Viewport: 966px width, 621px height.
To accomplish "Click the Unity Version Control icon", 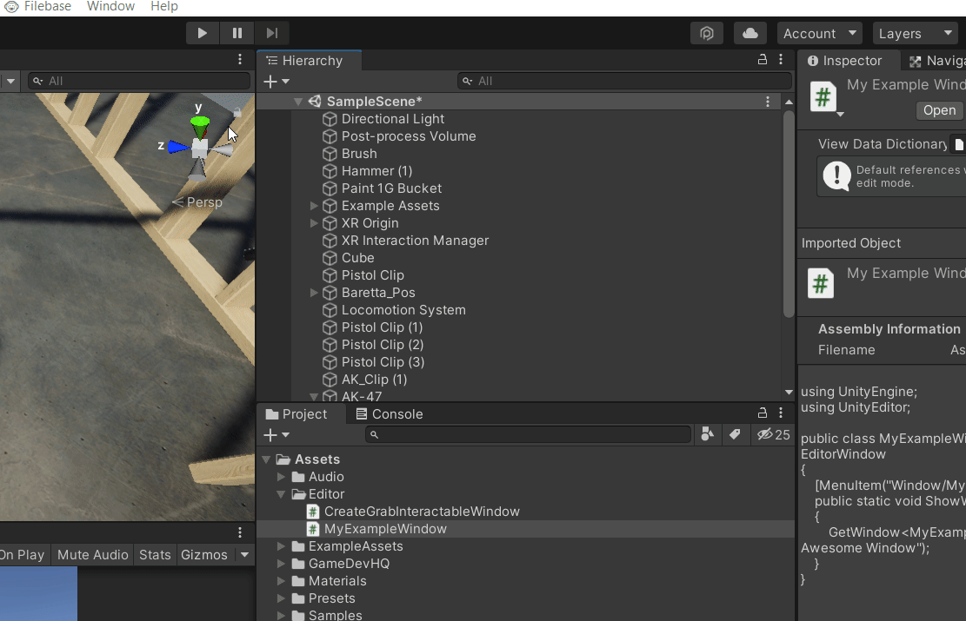I will [x=706, y=32].
